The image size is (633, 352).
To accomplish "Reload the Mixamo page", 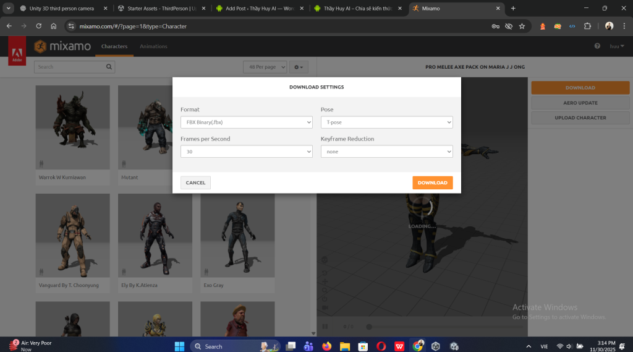I will pyautogui.click(x=38, y=27).
